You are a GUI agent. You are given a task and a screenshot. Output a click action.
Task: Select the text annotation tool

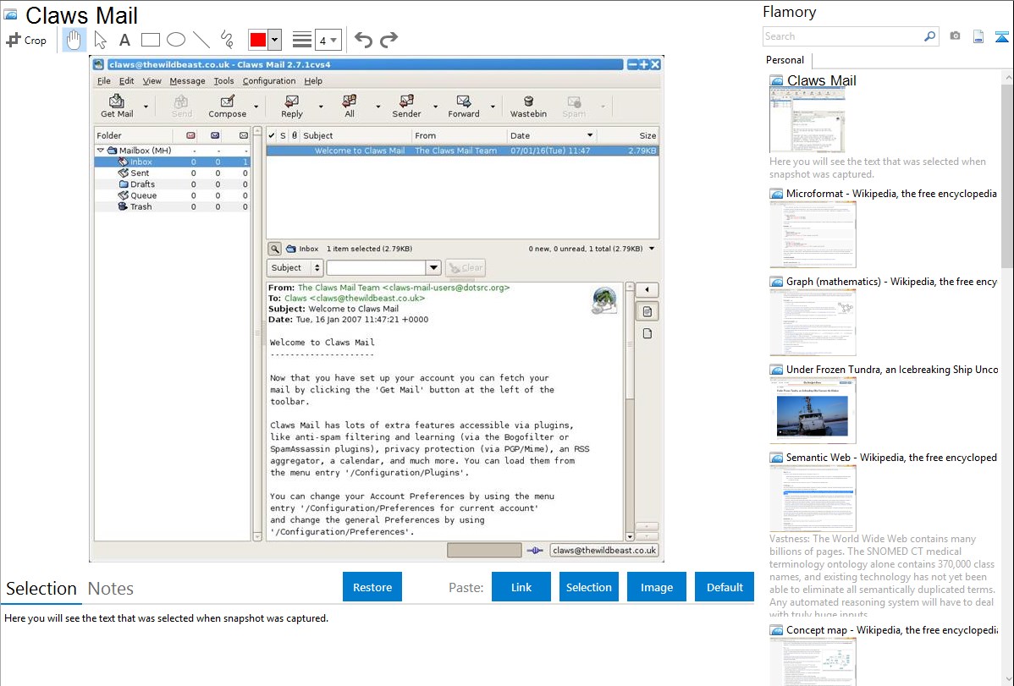pos(124,40)
